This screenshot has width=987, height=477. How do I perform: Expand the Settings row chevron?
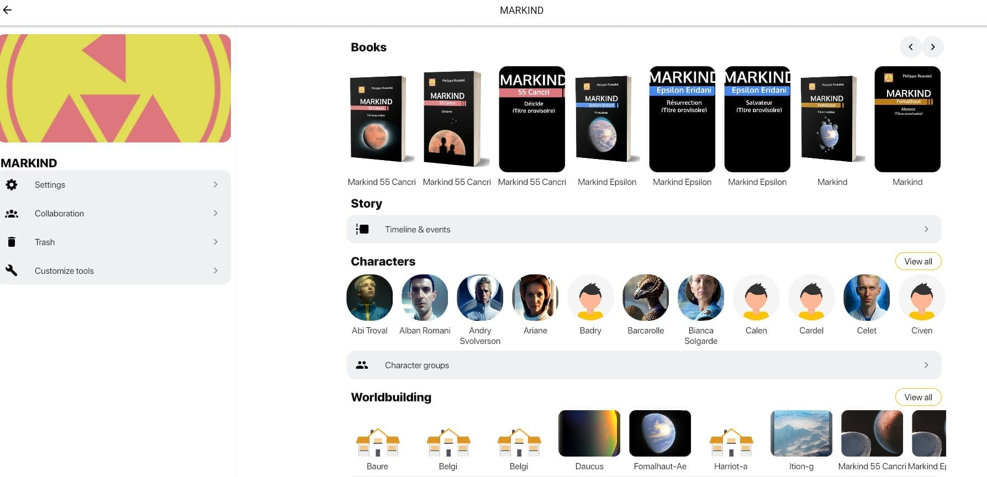215,184
